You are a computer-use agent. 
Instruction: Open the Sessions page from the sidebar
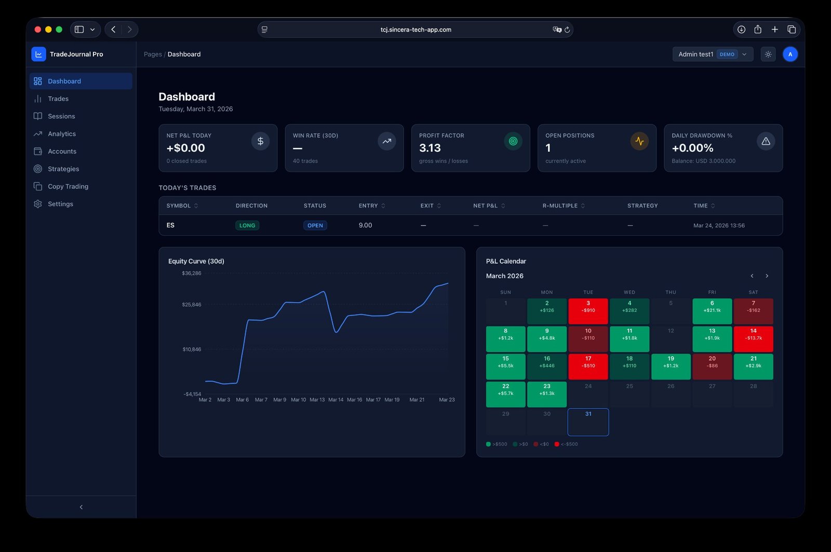(x=61, y=116)
